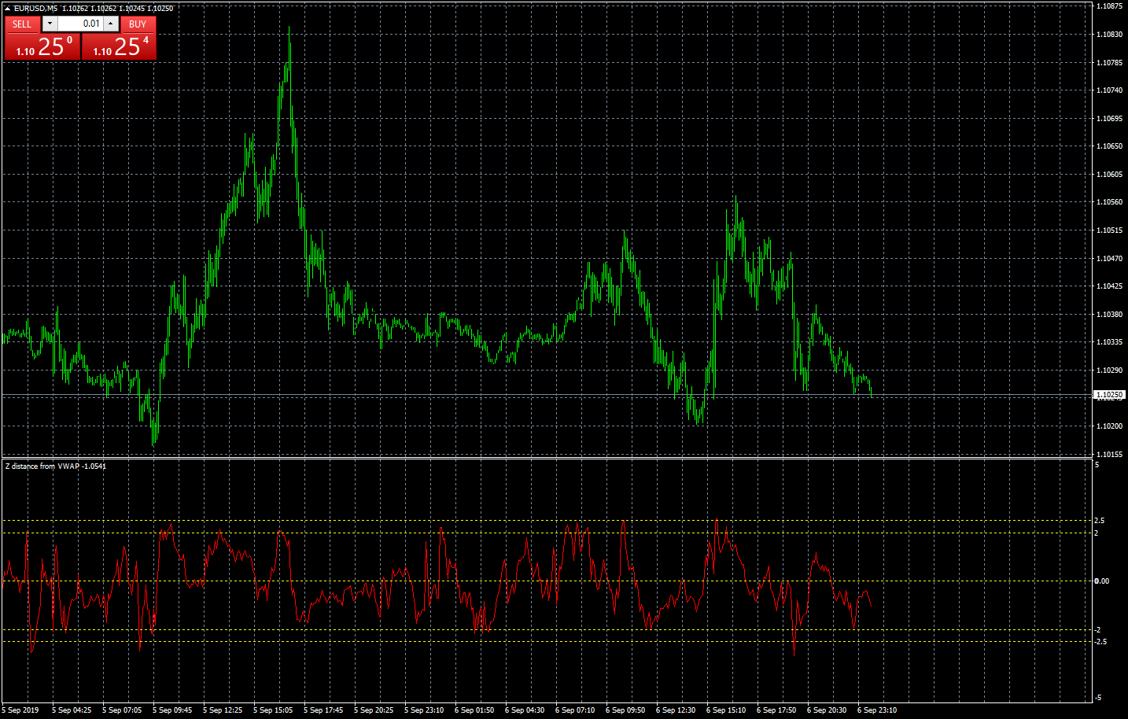Click the '6 Sep 12:30' time axis label
Image resolution: width=1128 pixels, height=719 pixels.
point(676,710)
